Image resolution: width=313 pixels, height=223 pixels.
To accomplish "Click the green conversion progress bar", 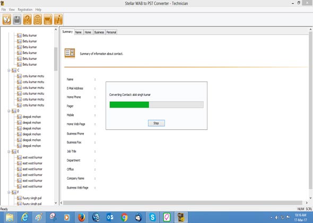I will pyautogui.click(x=156, y=105).
